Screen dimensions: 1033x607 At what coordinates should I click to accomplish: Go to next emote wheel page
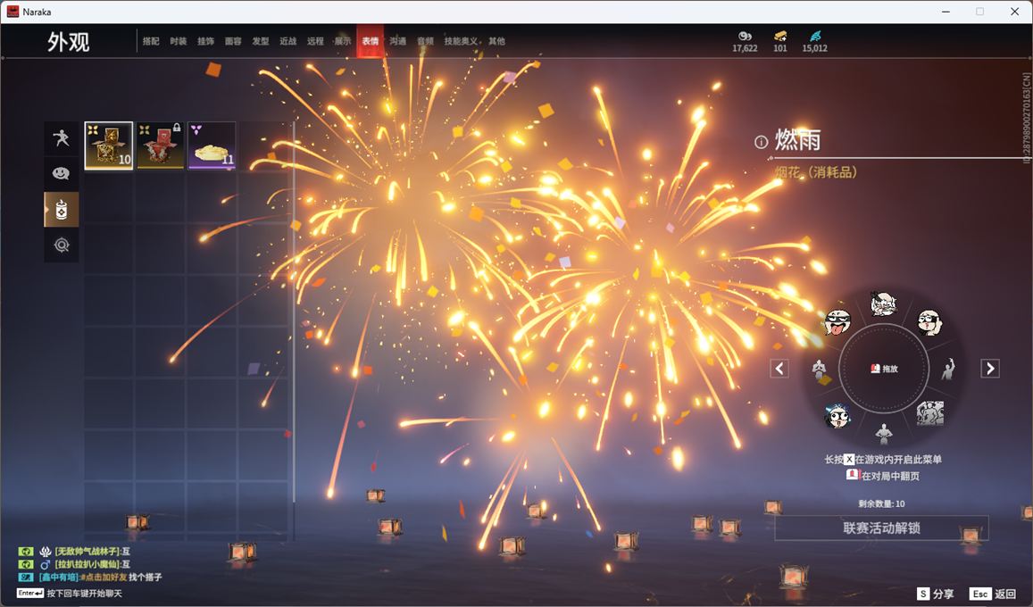point(989,368)
